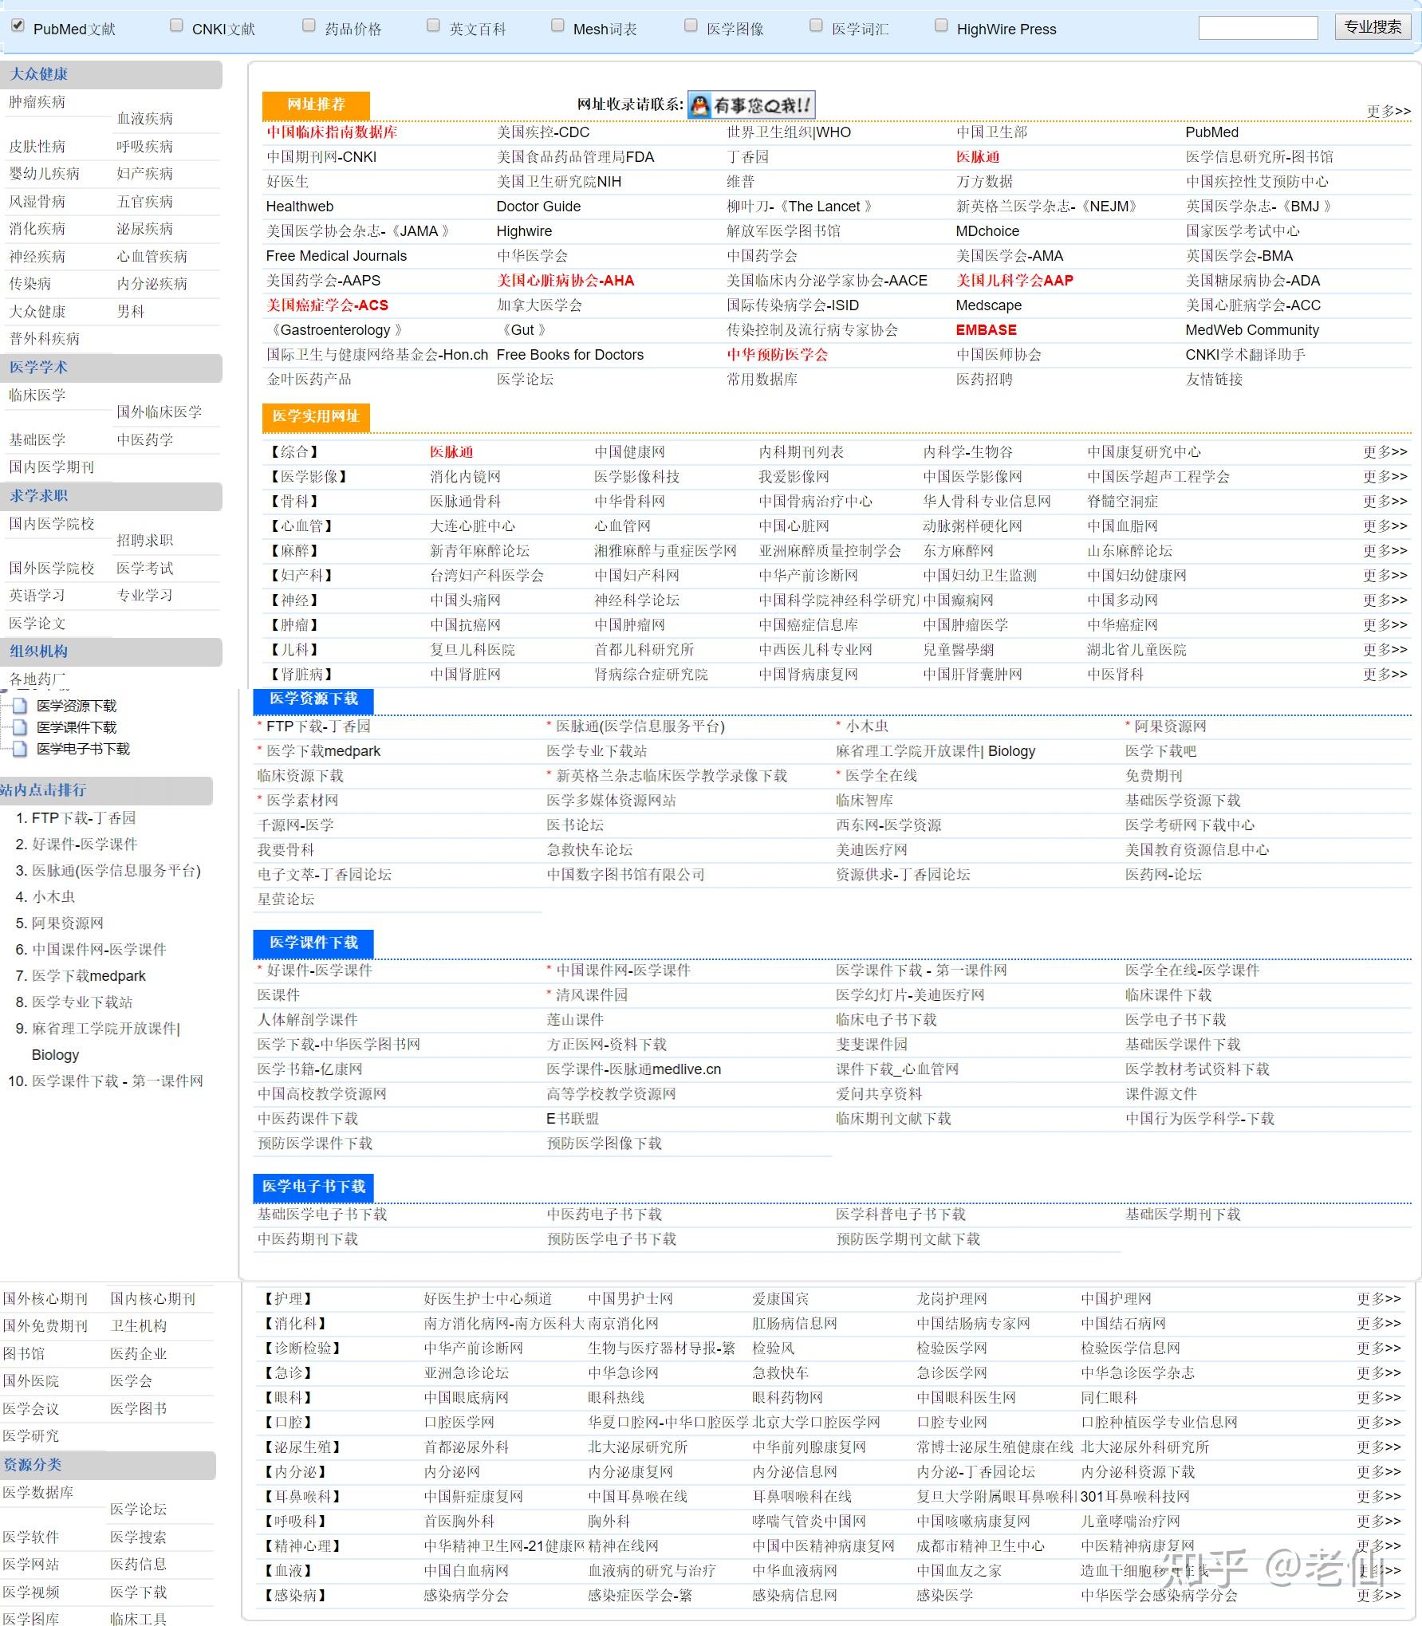Screen dimensions: 1422x1626
Task: Open 求学求职 sidebar section header
Action: (111, 496)
